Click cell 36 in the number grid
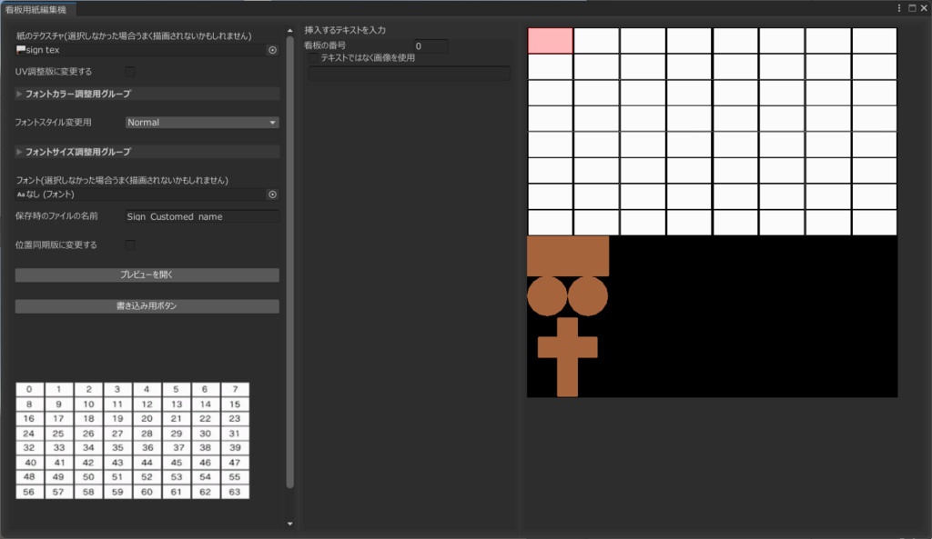Screen dimensions: 932x539 click(x=147, y=447)
